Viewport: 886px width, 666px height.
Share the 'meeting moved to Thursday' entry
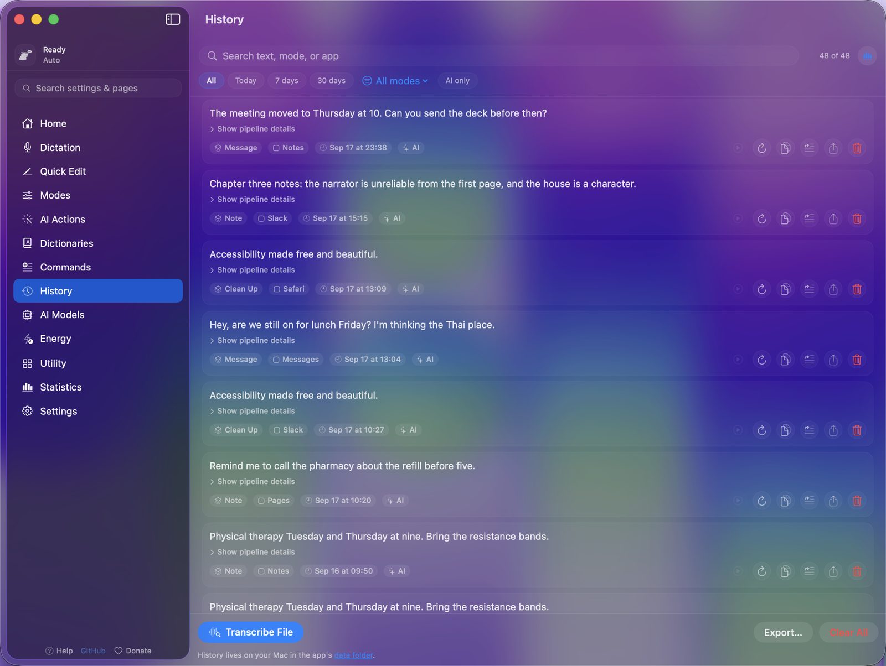833,148
